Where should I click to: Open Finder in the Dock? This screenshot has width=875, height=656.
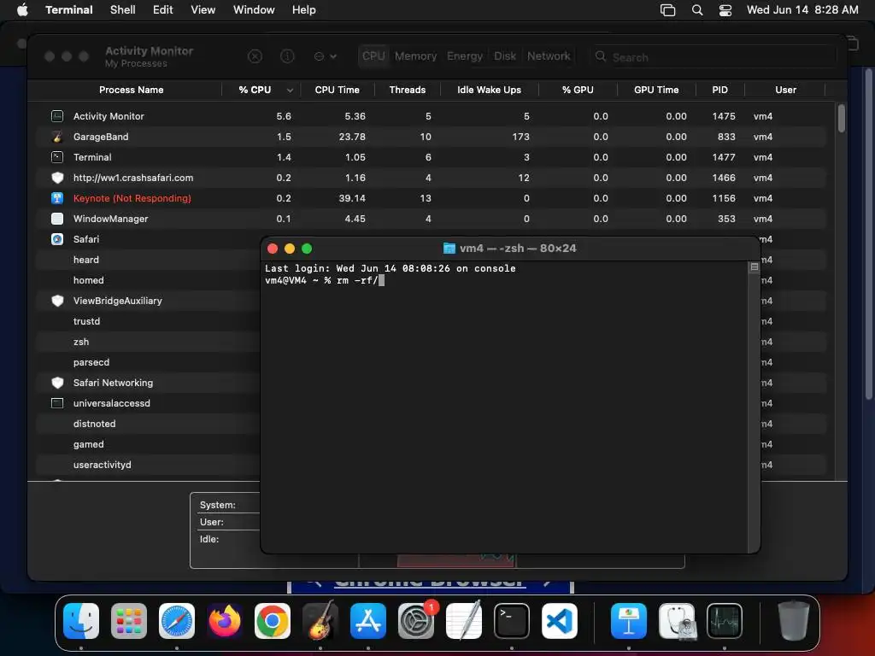(x=81, y=621)
